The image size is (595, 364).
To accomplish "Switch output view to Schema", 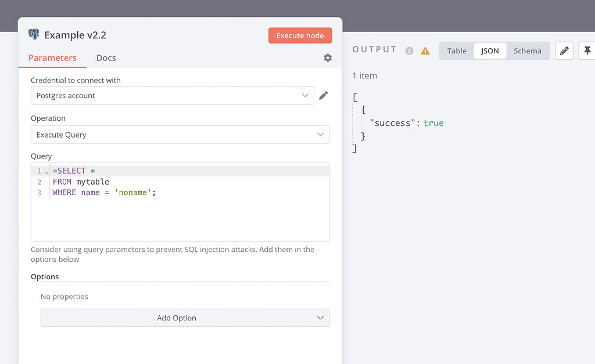I will point(527,51).
